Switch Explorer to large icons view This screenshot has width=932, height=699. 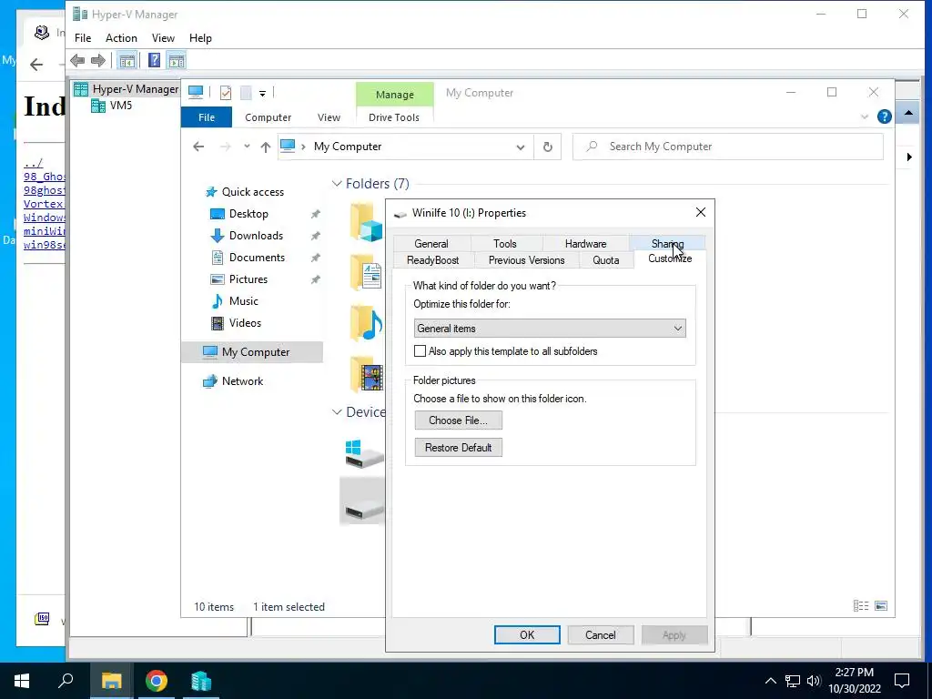881,605
